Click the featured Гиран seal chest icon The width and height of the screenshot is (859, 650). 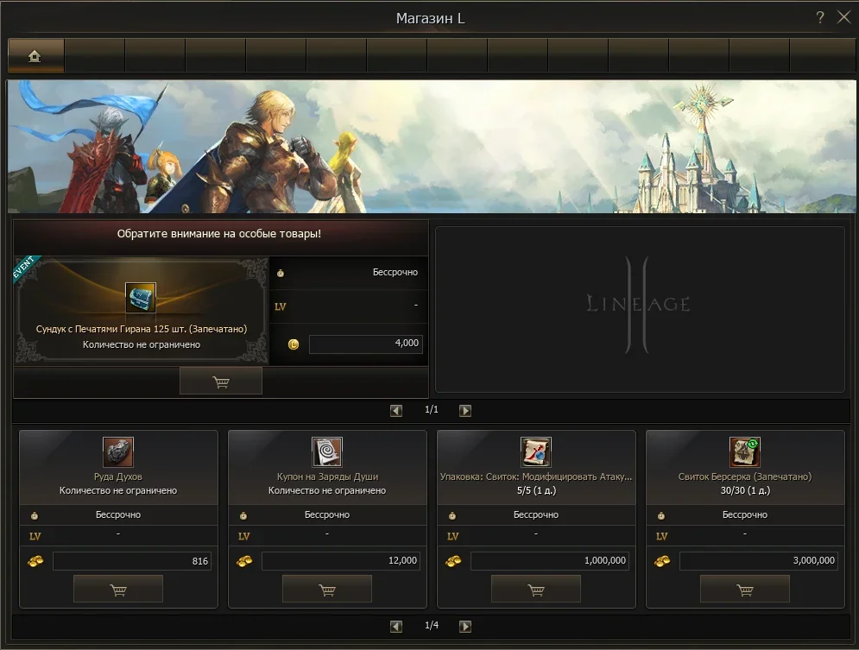tap(141, 297)
